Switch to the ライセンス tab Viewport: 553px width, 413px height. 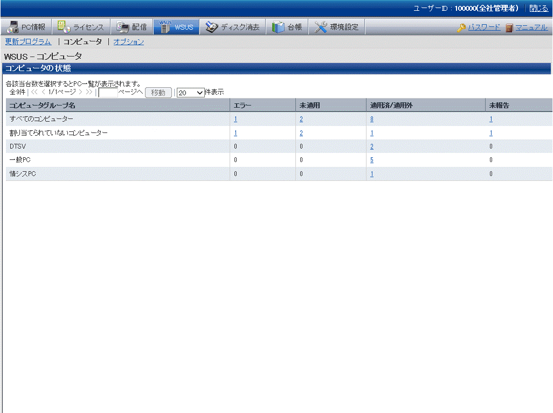pos(81,27)
